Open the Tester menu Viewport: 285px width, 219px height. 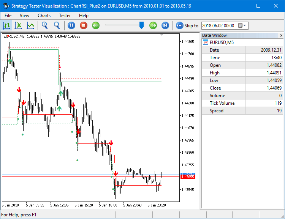point(65,16)
